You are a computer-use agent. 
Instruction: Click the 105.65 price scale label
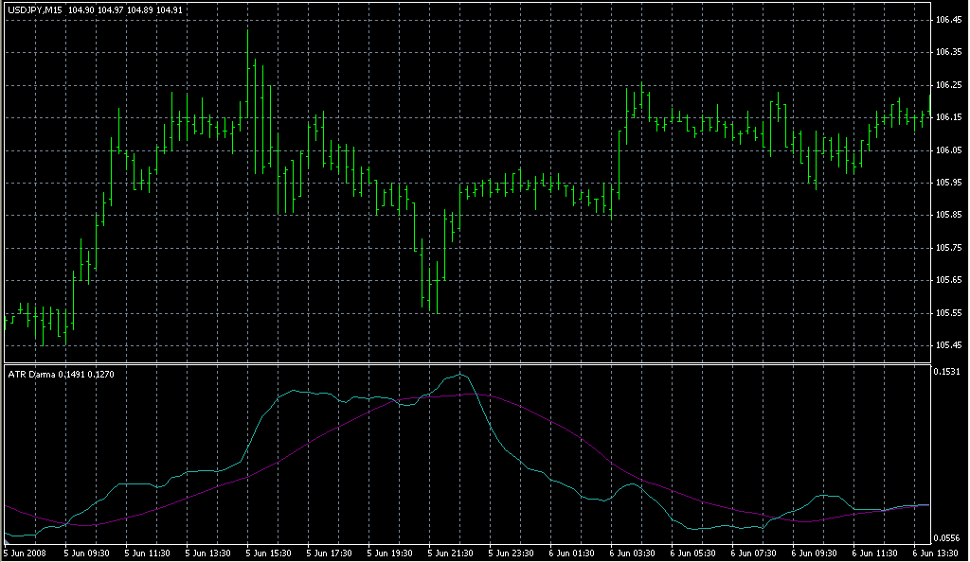(950, 280)
